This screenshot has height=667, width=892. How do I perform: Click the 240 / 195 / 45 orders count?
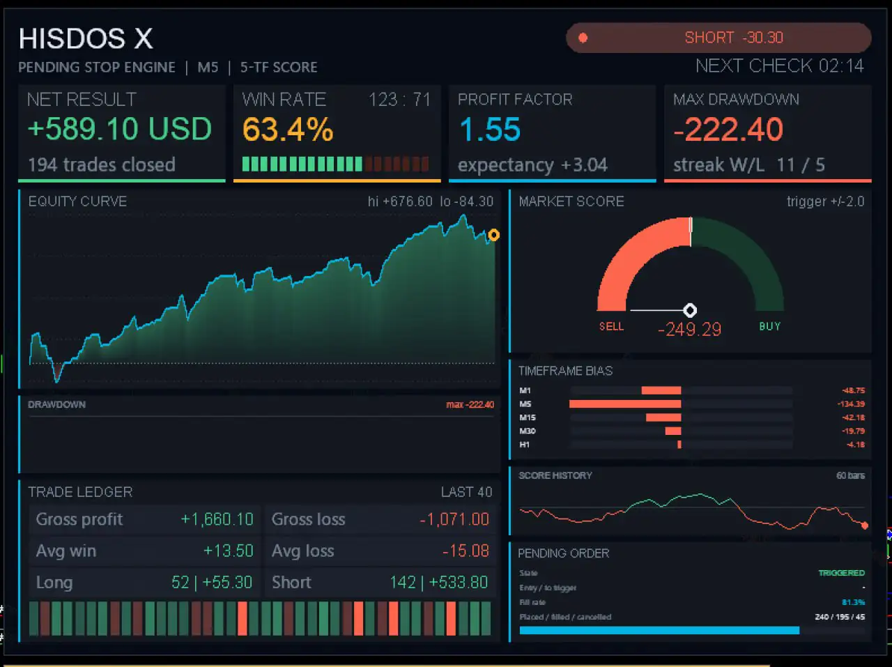(840, 617)
